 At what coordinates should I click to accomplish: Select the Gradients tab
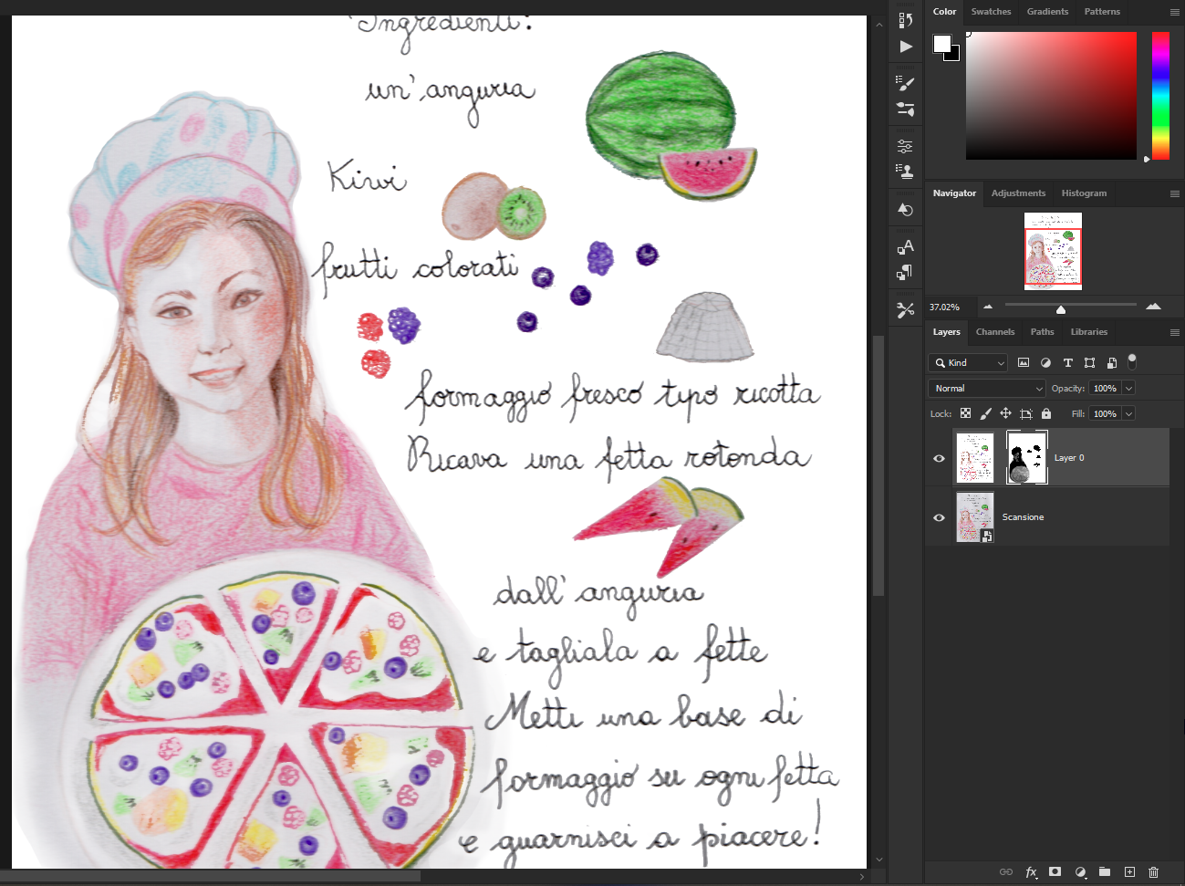pos(1047,12)
